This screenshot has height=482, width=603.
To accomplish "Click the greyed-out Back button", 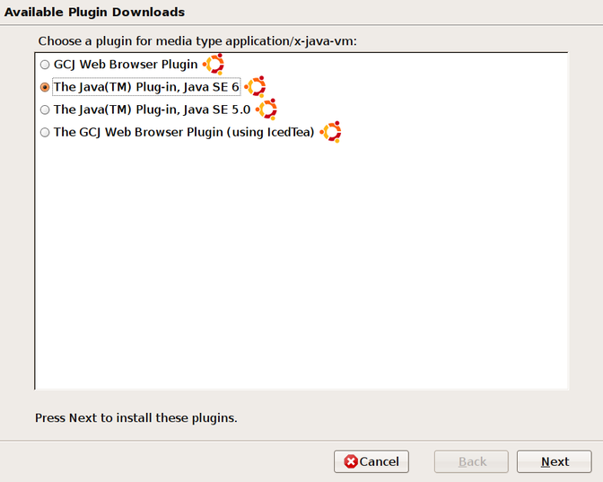I will [x=472, y=461].
